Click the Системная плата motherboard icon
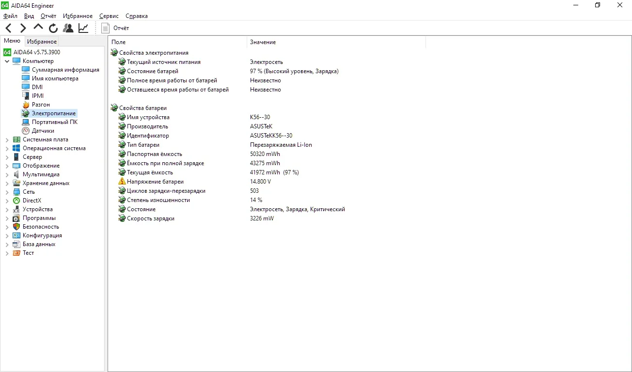The height and width of the screenshot is (372, 632). pyautogui.click(x=16, y=139)
